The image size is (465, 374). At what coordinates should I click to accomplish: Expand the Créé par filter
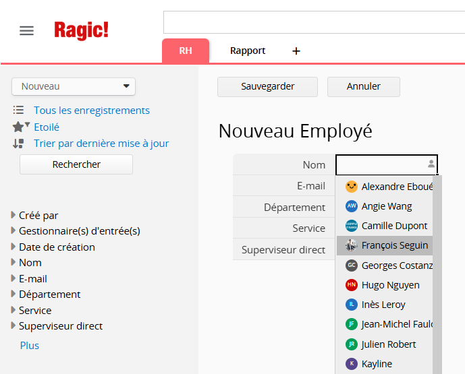click(x=14, y=215)
